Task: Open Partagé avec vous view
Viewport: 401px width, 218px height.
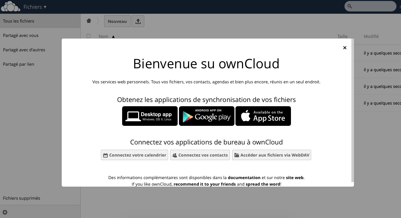Action: [40, 35]
